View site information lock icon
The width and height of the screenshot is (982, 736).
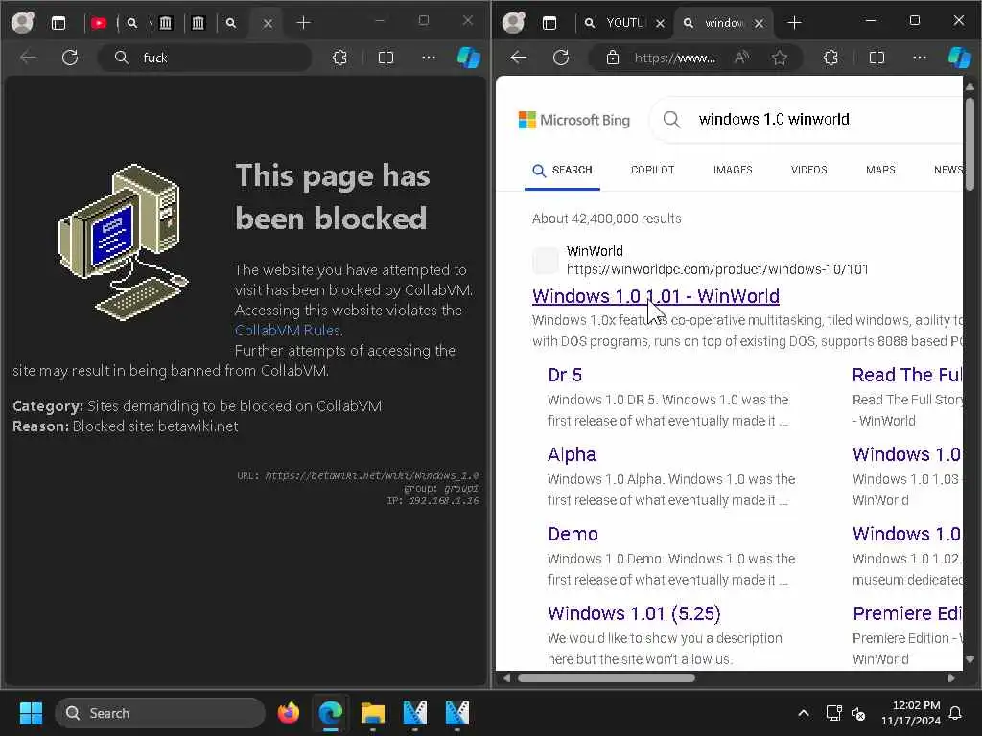(x=613, y=57)
